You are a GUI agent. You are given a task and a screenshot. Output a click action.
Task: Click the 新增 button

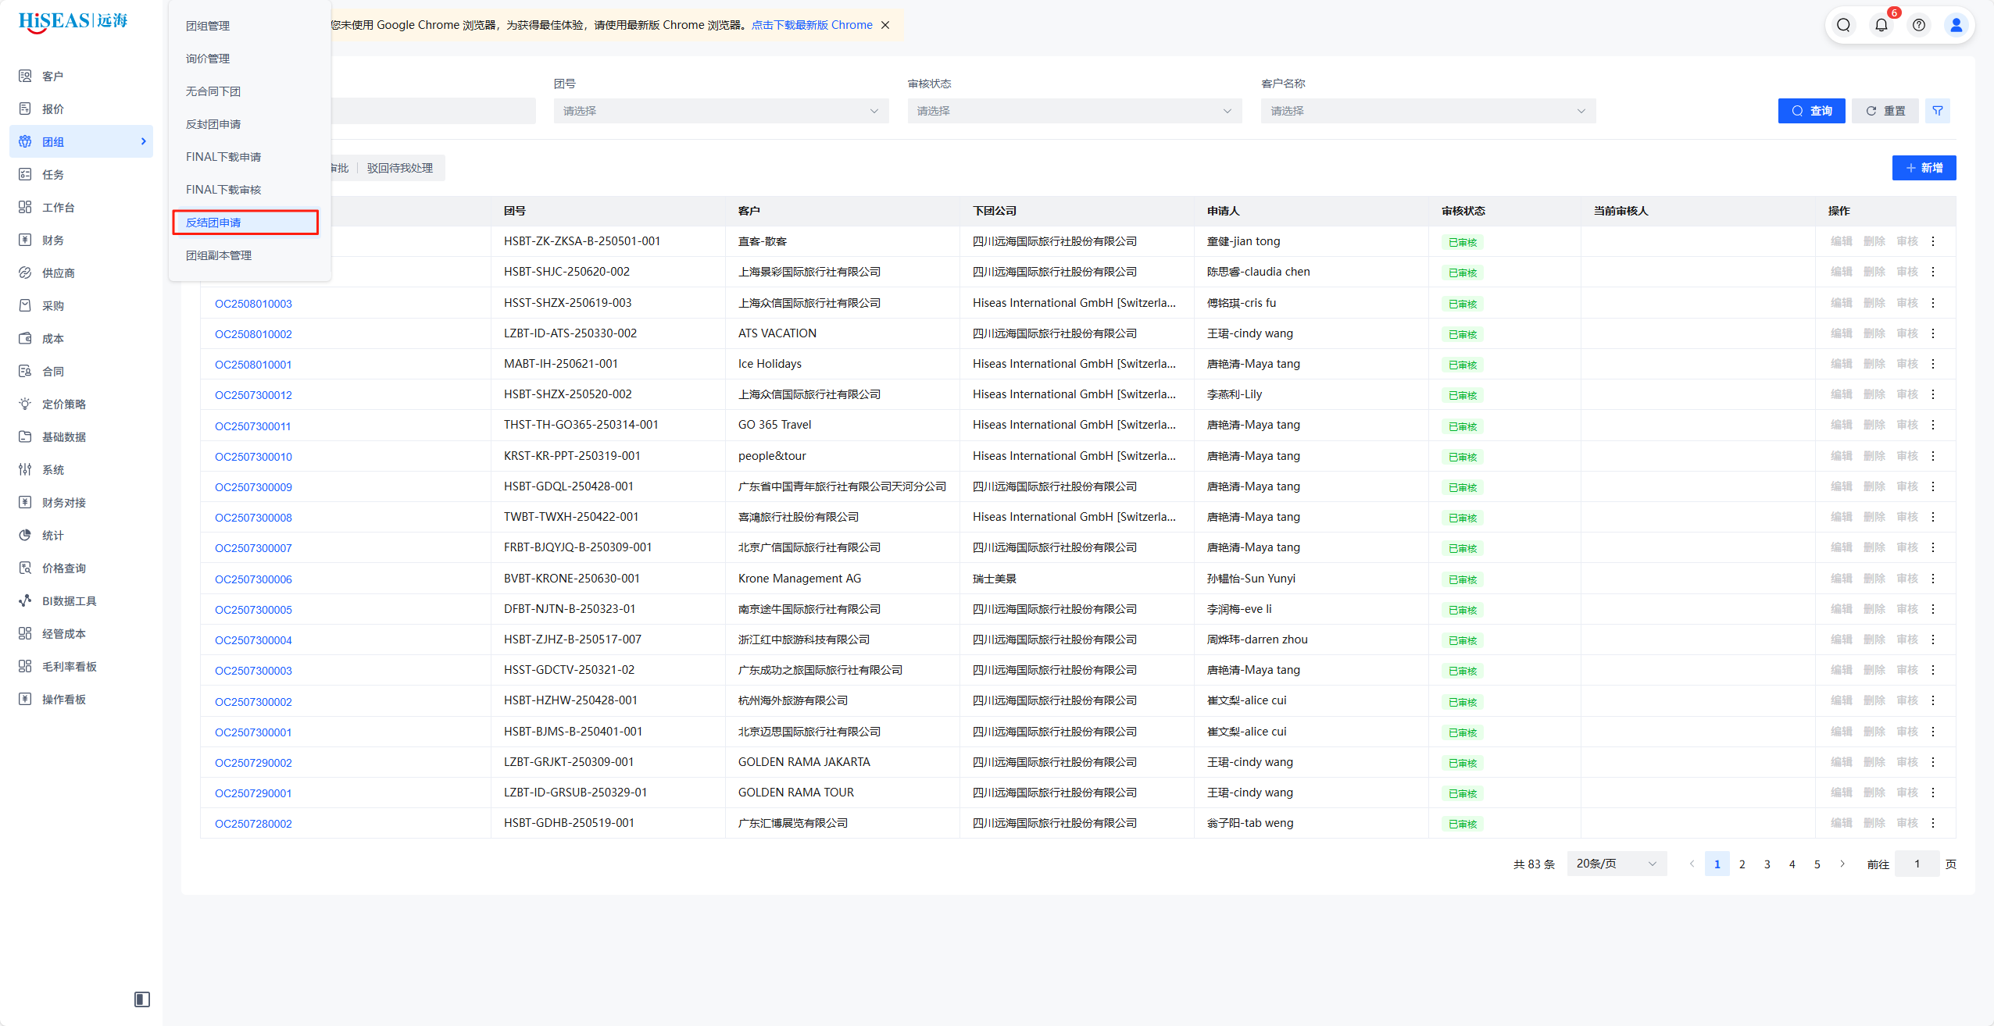click(x=1923, y=168)
